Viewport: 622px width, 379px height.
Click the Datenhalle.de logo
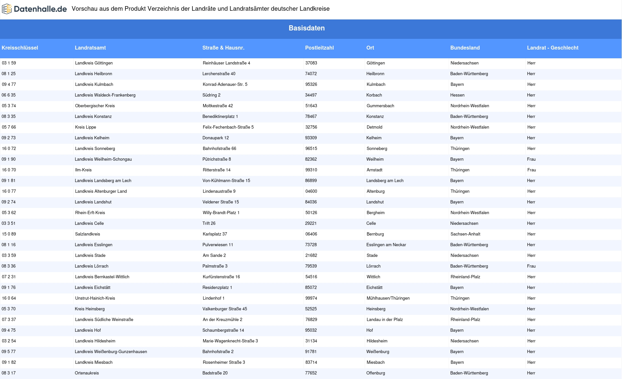tap(34, 9)
